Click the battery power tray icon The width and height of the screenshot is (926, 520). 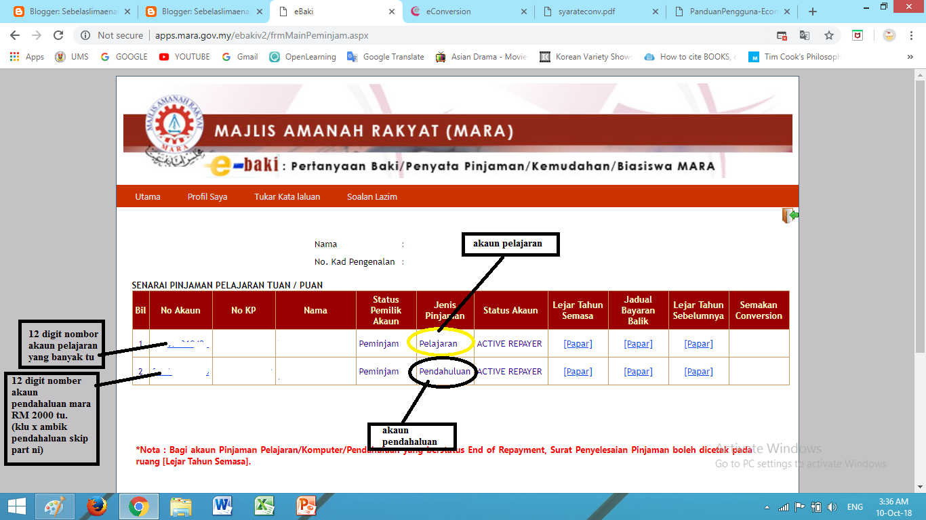click(816, 507)
